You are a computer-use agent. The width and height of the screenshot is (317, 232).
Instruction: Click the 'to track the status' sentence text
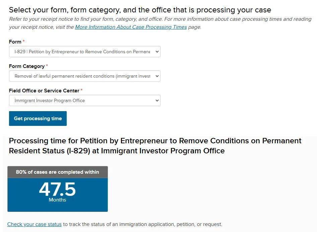tap(142, 224)
